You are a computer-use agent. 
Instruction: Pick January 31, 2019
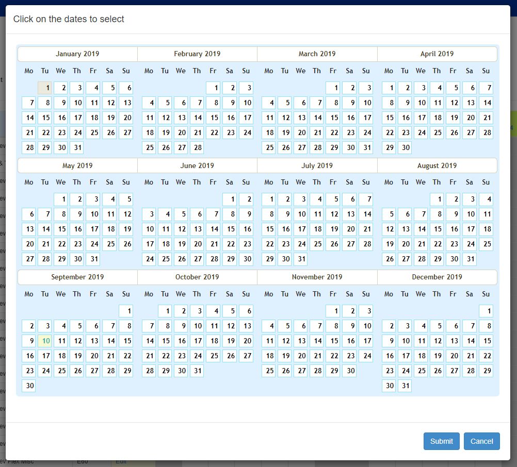coord(77,147)
